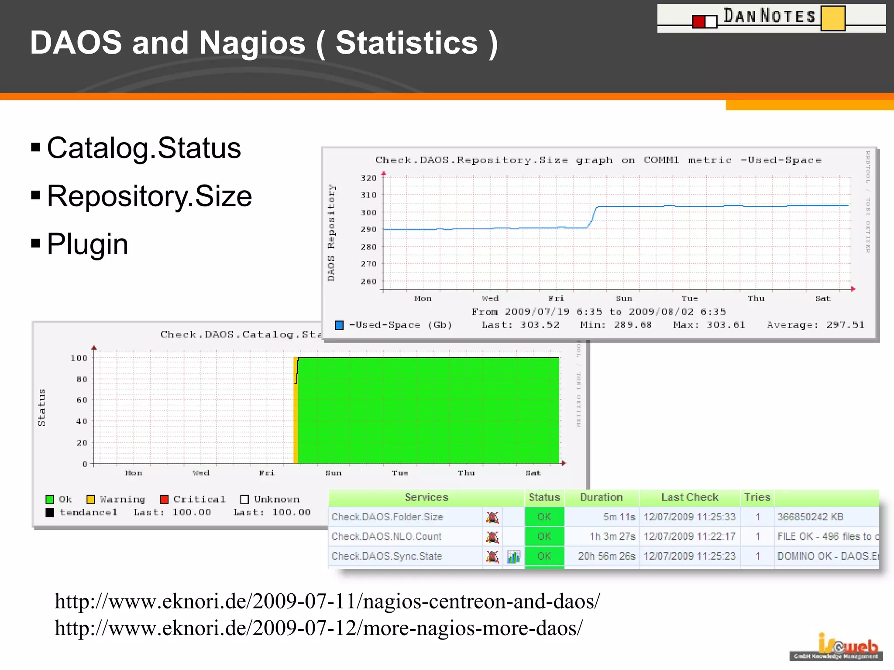894x670 pixels.
Task: Open the more-nagios-more-daos URL
Action: [x=319, y=629]
